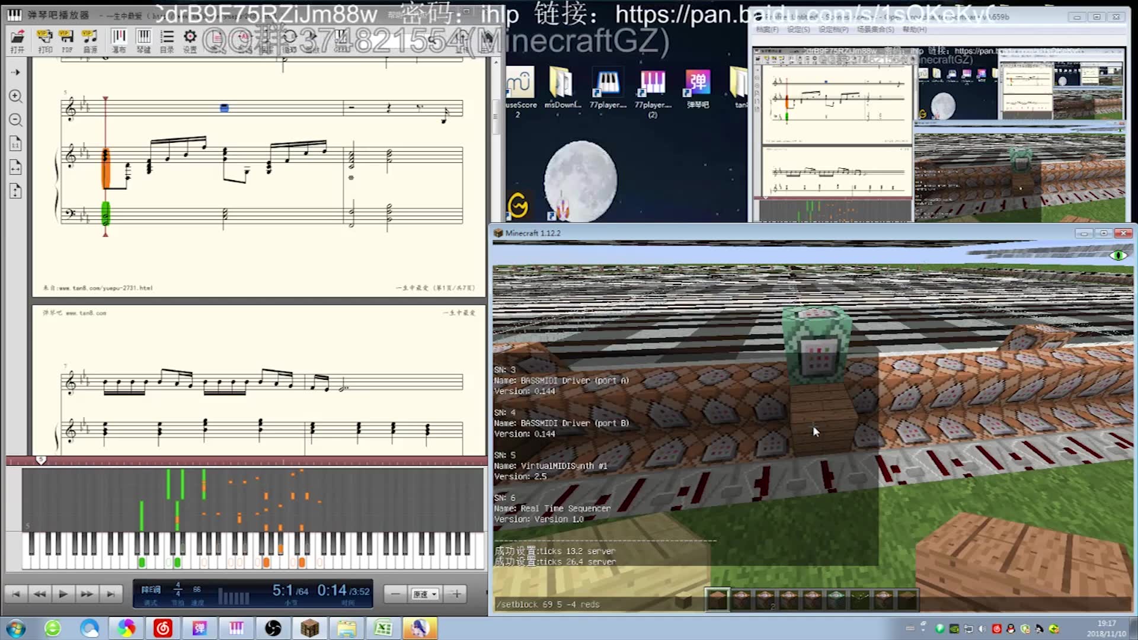Viewport: 1138px width, 640px height.
Task: Toggle the 琴键 keyboard view
Action: click(x=143, y=41)
